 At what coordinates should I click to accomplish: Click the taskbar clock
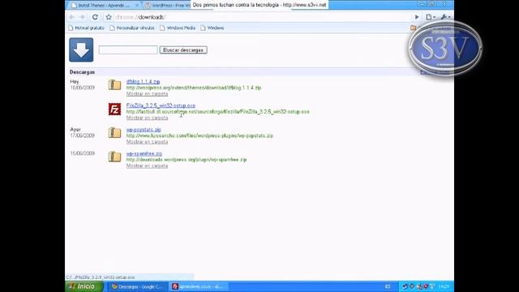(444, 286)
